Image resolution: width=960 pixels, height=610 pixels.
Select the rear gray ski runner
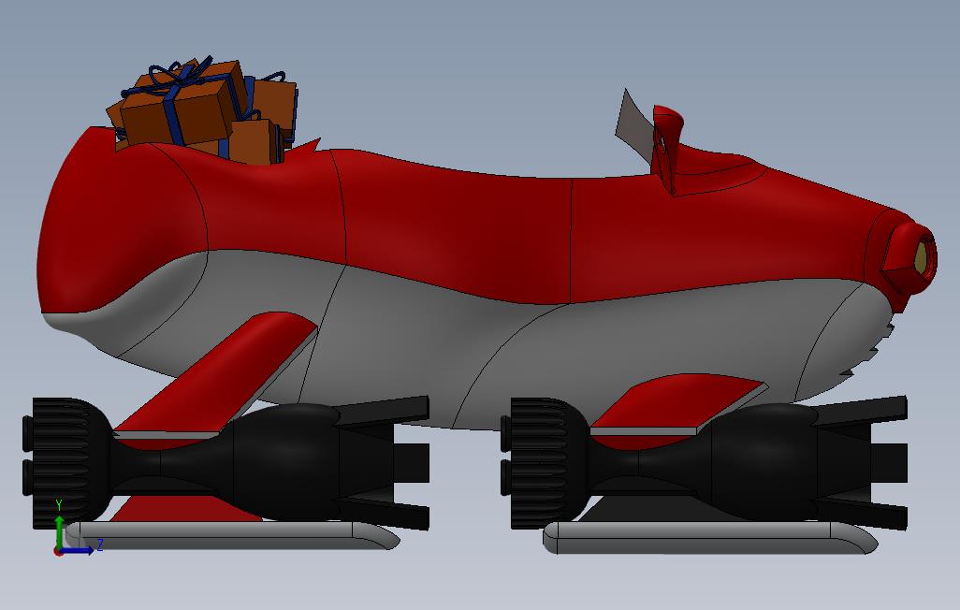[x=233, y=536]
